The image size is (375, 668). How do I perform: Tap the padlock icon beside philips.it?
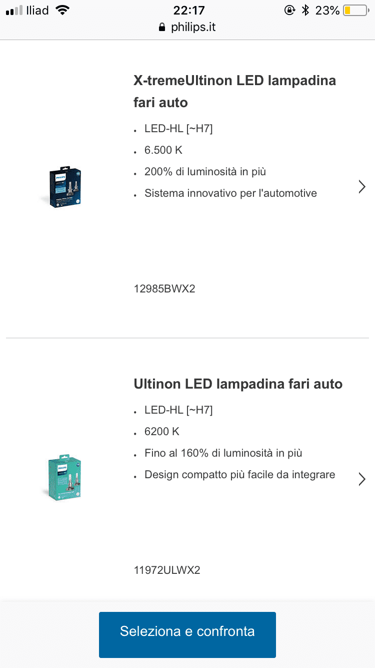click(x=161, y=28)
